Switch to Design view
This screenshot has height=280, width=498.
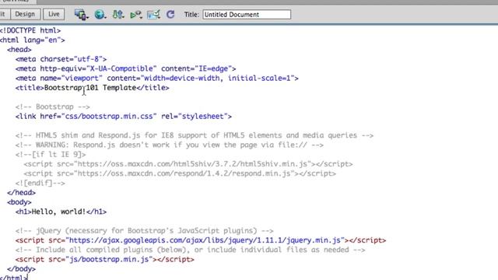25,14
